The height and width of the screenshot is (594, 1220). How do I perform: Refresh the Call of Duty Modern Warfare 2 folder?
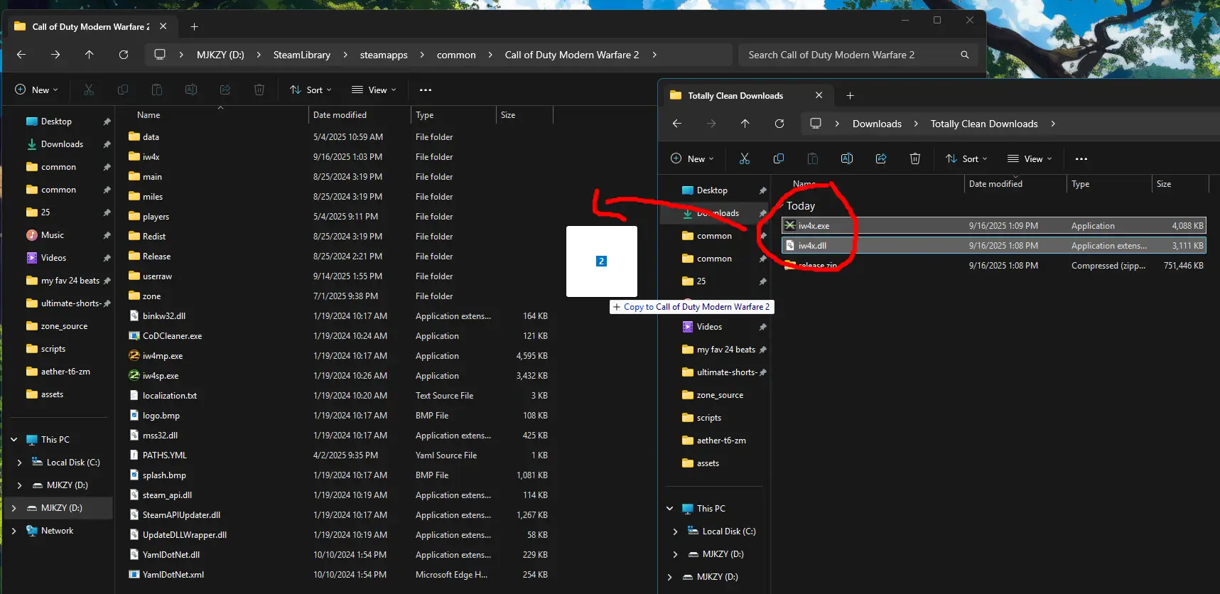pyautogui.click(x=124, y=55)
